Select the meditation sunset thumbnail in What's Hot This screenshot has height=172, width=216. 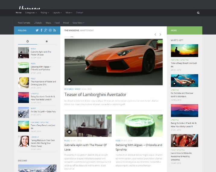pyautogui.click(x=184, y=51)
